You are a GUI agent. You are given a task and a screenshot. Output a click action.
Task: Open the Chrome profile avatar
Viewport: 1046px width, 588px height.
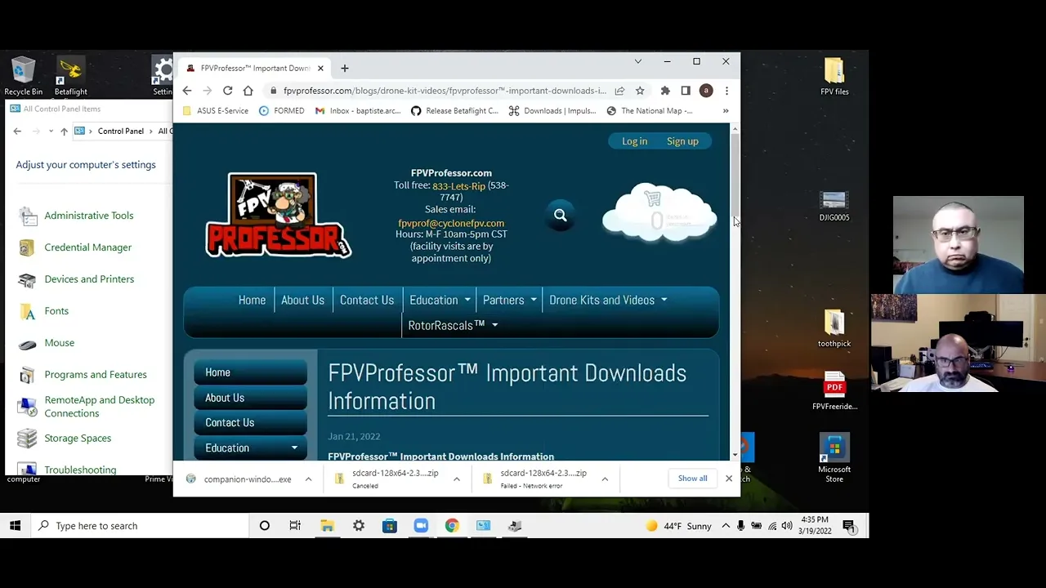(x=706, y=91)
